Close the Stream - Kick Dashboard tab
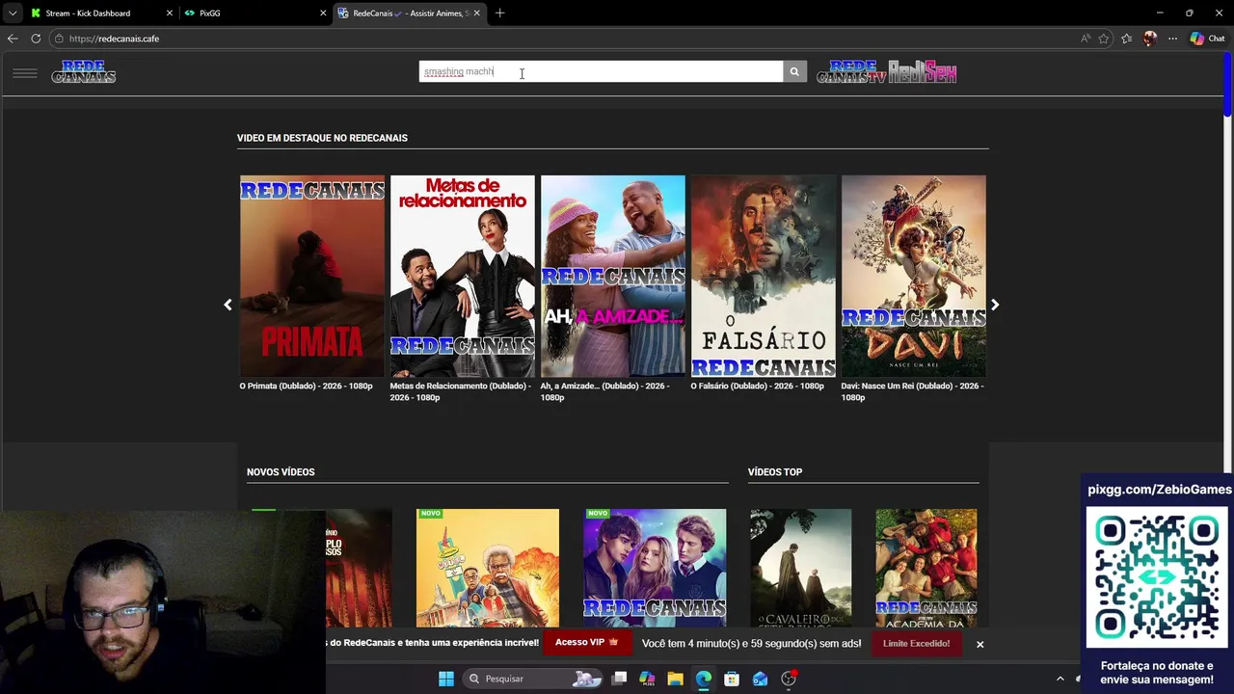Image resolution: width=1234 pixels, height=694 pixels. click(170, 13)
